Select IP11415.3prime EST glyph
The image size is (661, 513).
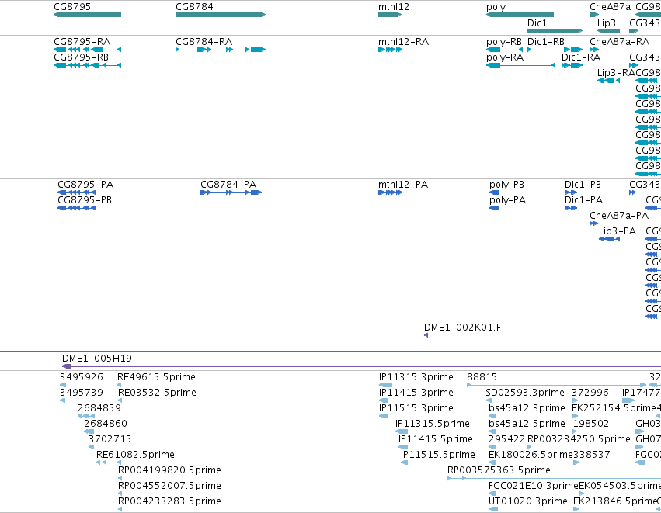pos(384,400)
